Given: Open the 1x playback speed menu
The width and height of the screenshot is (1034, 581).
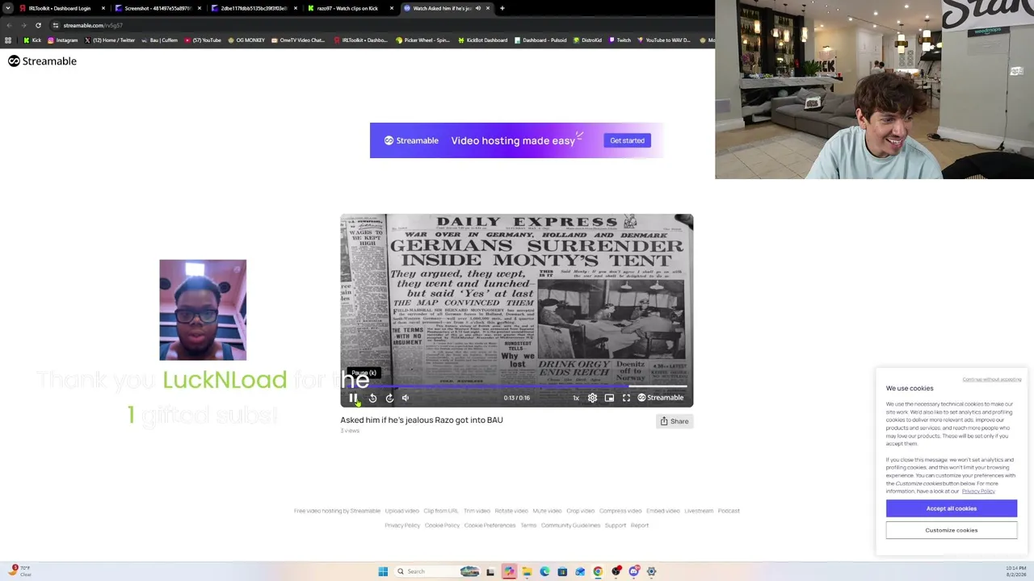Looking at the screenshot, I should coord(576,398).
